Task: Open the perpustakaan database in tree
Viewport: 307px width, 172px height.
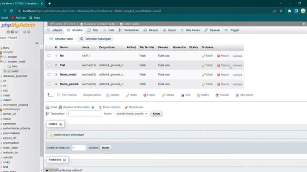Action: coord(12,133)
